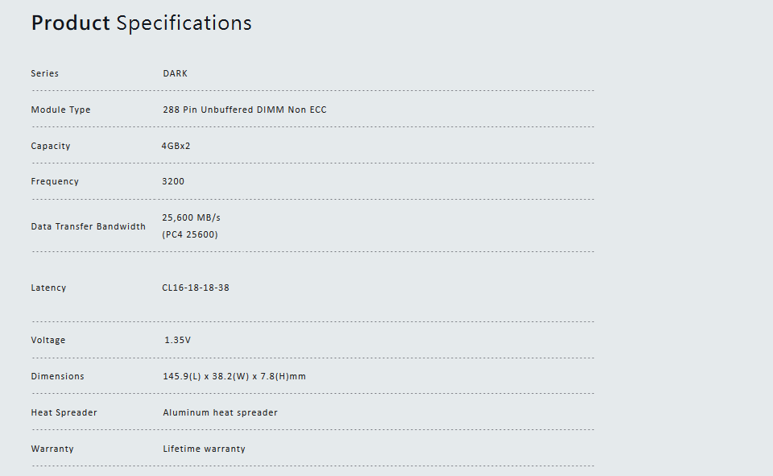Image resolution: width=773 pixels, height=476 pixels.
Task: Click the Product Specifications heading
Action: [x=142, y=23]
